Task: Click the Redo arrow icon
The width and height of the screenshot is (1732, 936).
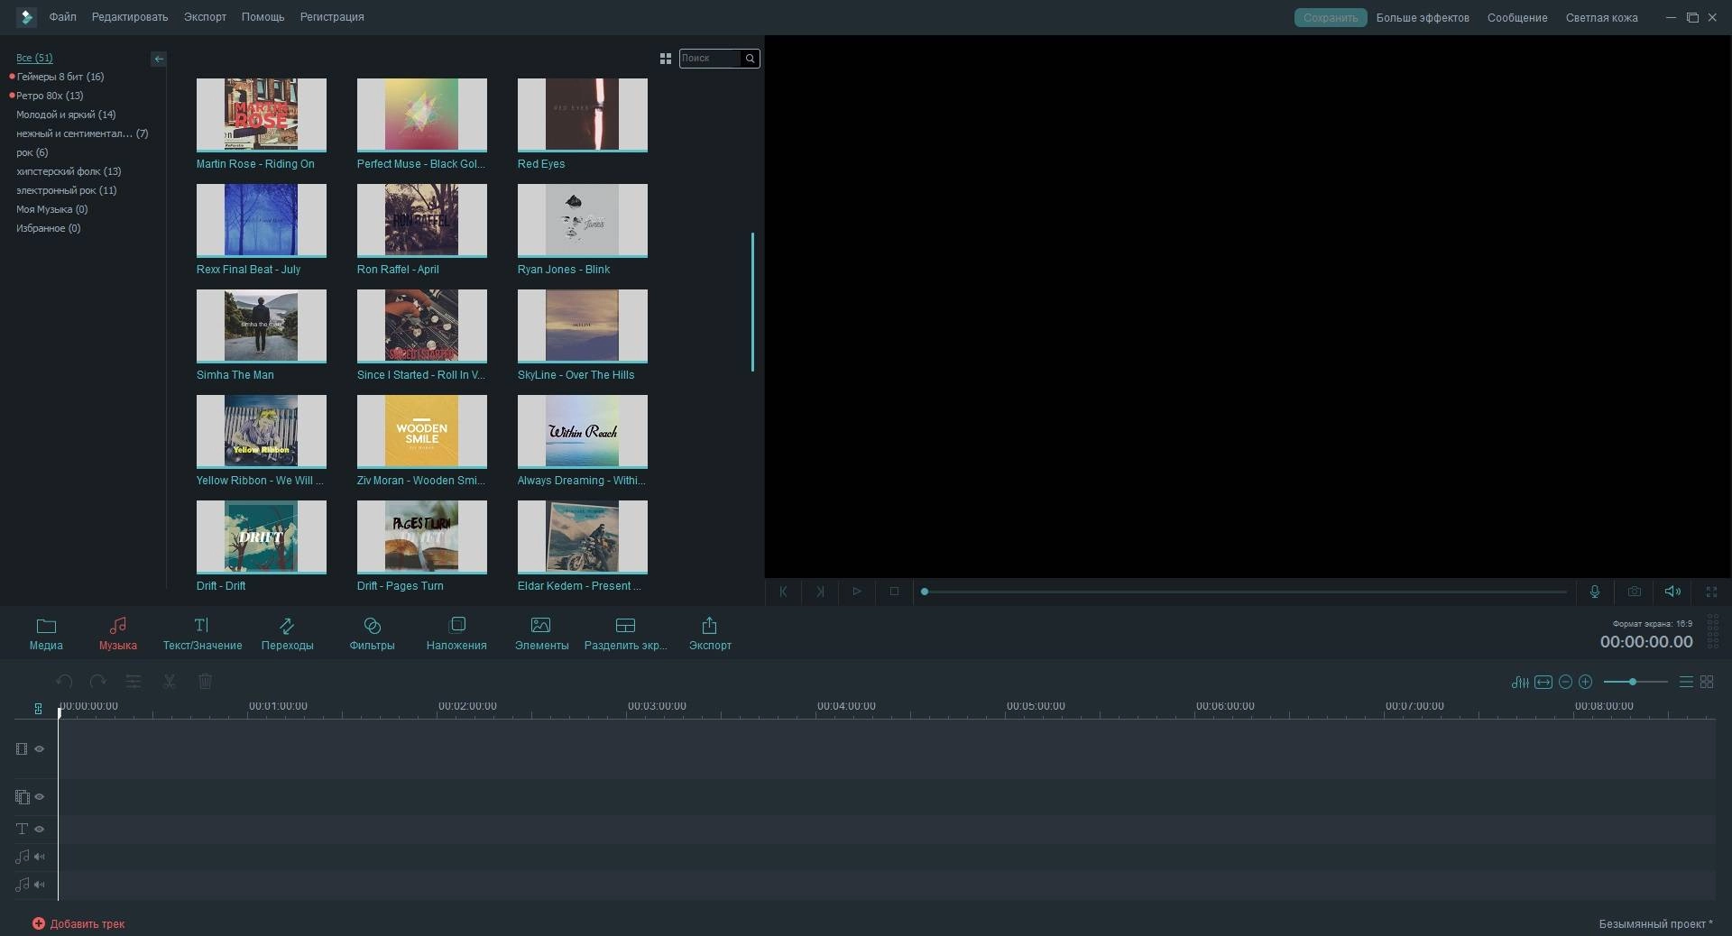Action: pyautogui.click(x=98, y=682)
